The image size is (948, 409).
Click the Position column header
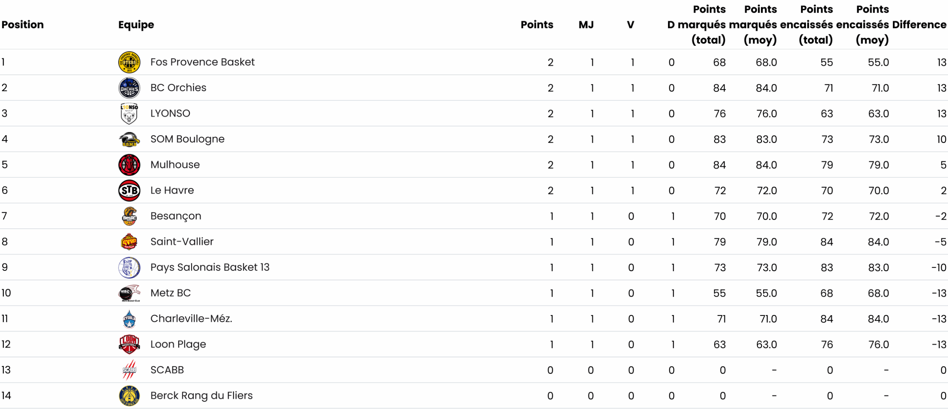[23, 25]
